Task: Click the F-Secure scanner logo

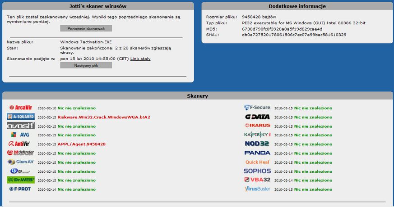Action: tap(257, 108)
